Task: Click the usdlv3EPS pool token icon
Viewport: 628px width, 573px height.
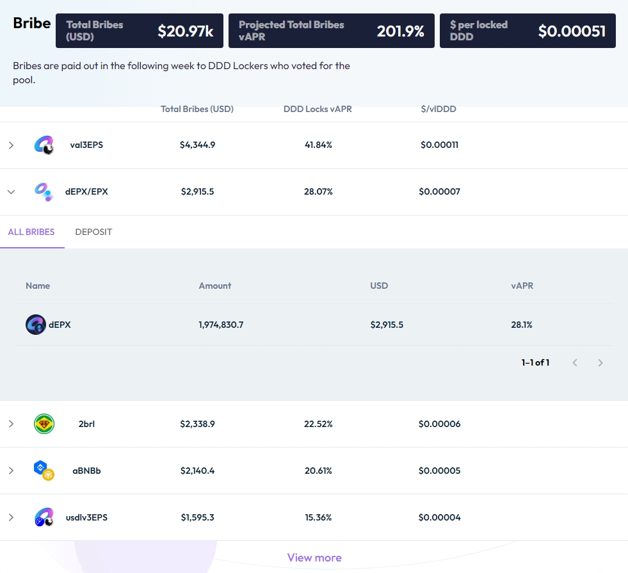Action: [x=44, y=517]
